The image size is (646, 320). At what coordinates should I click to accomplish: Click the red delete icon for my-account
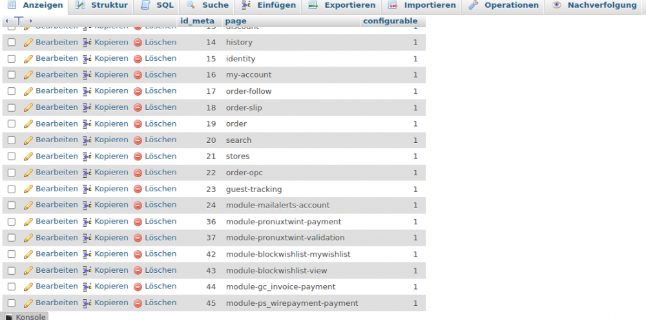(138, 75)
